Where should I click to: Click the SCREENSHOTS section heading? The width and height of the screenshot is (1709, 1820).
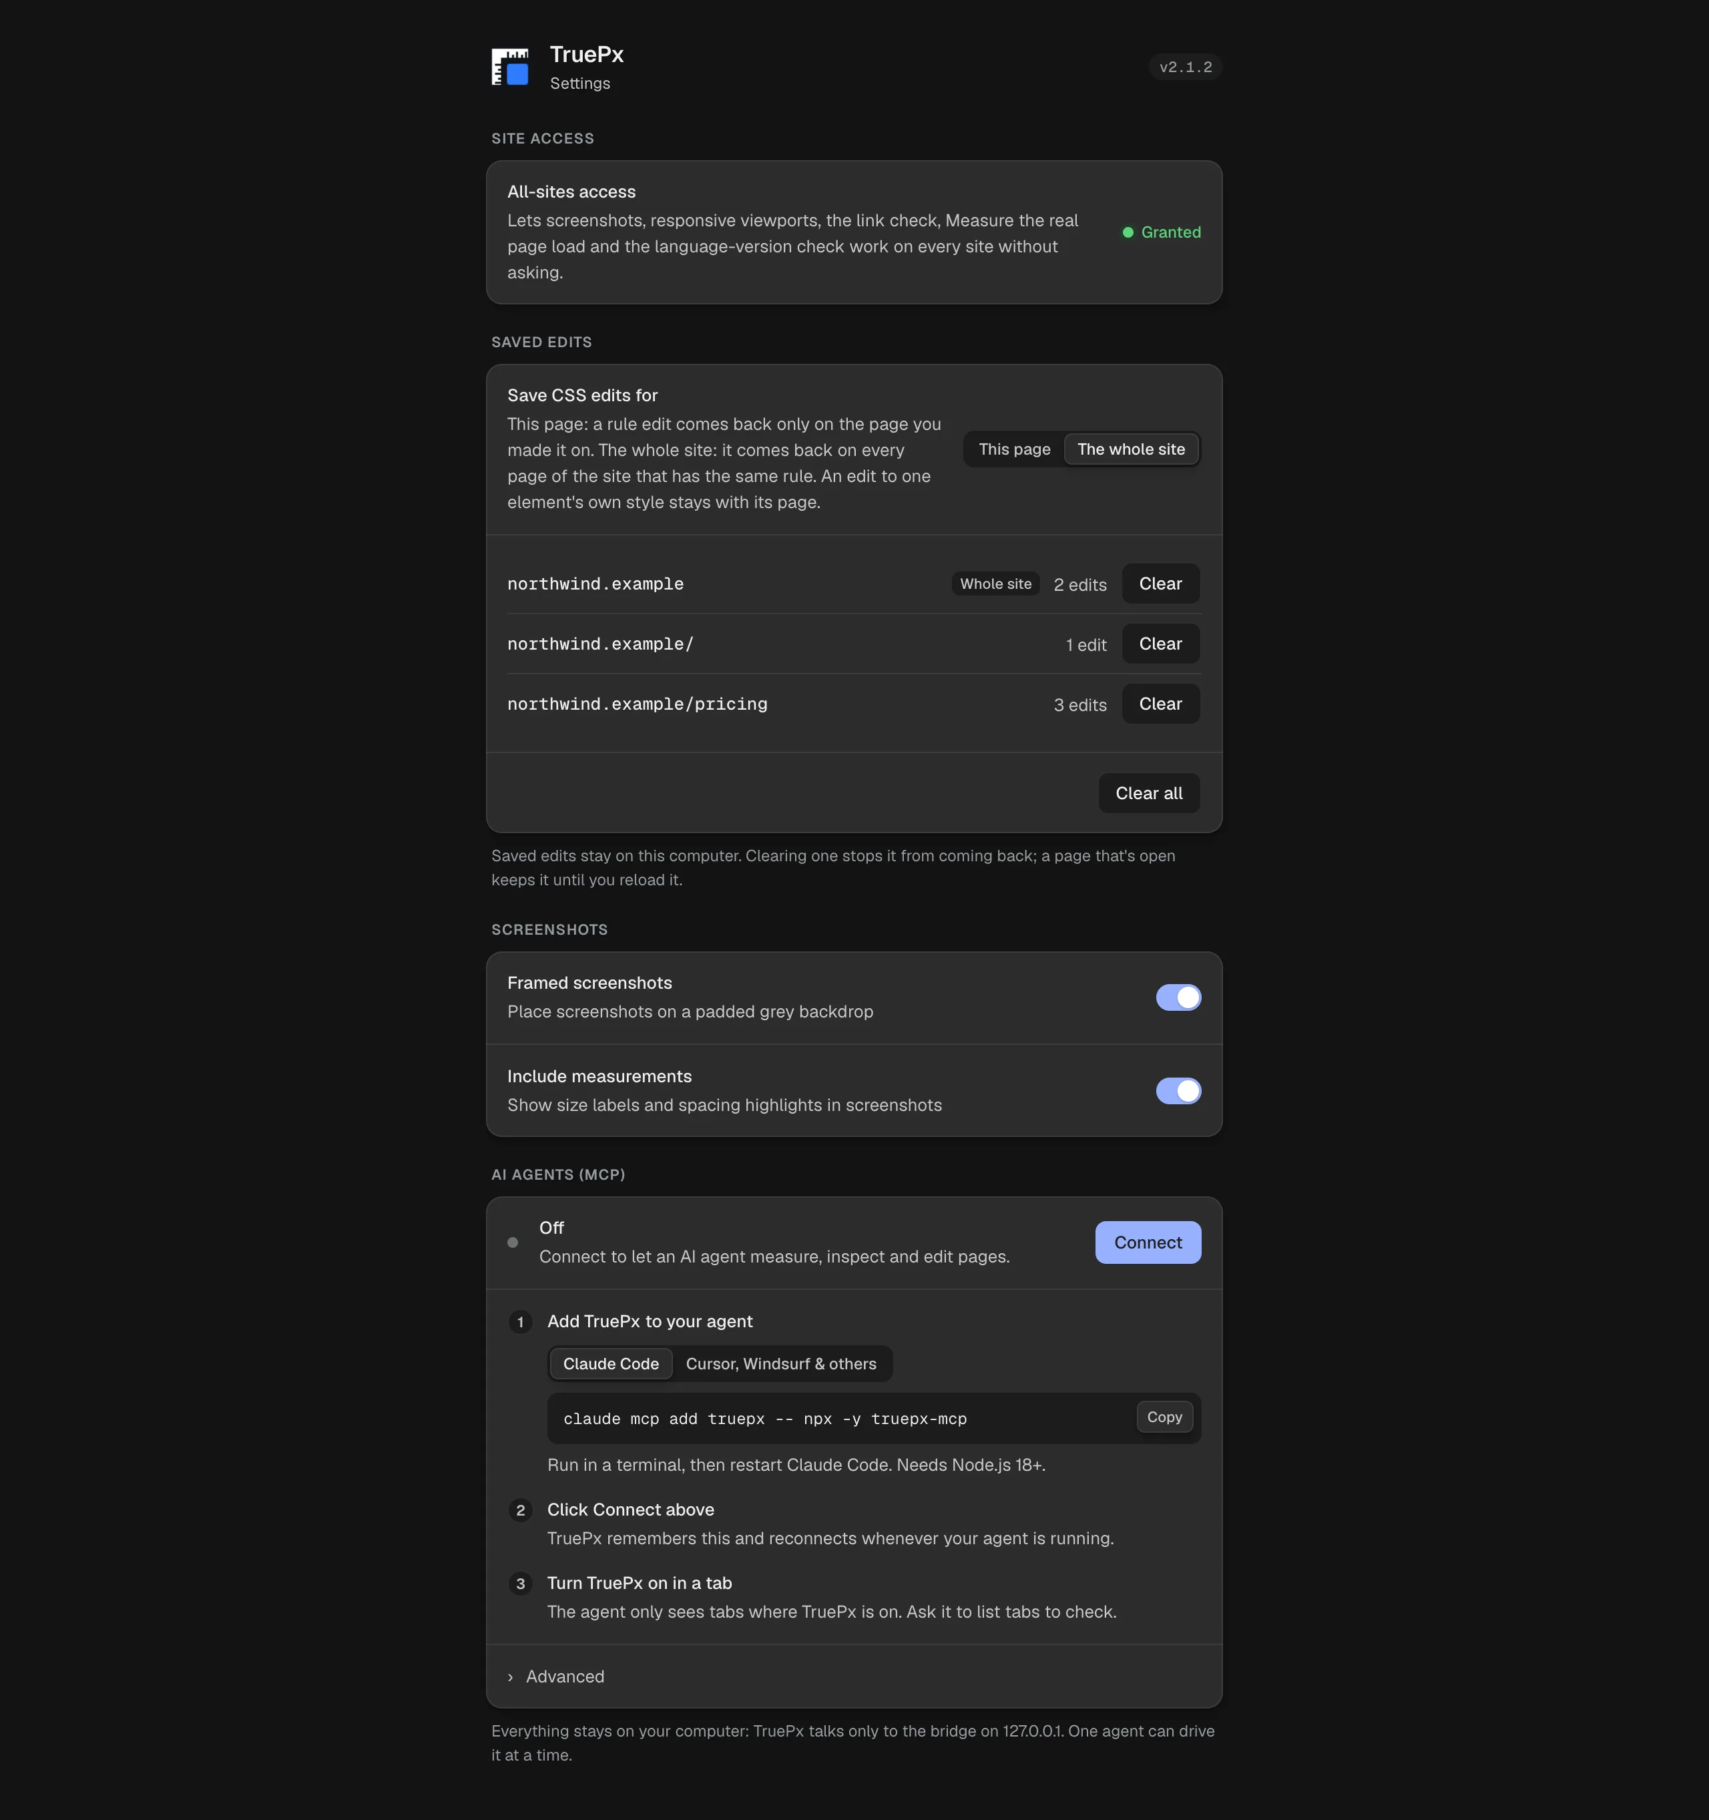point(549,930)
